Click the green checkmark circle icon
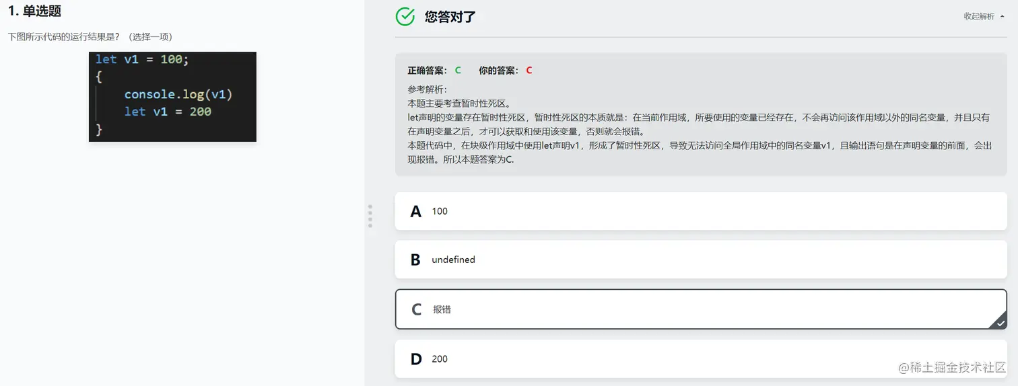This screenshot has width=1018, height=386. click(x=405, y=17)
